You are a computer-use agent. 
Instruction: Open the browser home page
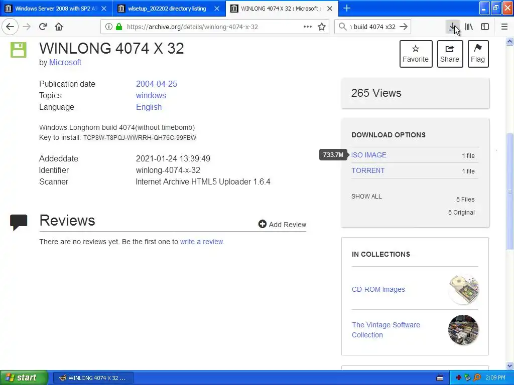click(59, 27)
